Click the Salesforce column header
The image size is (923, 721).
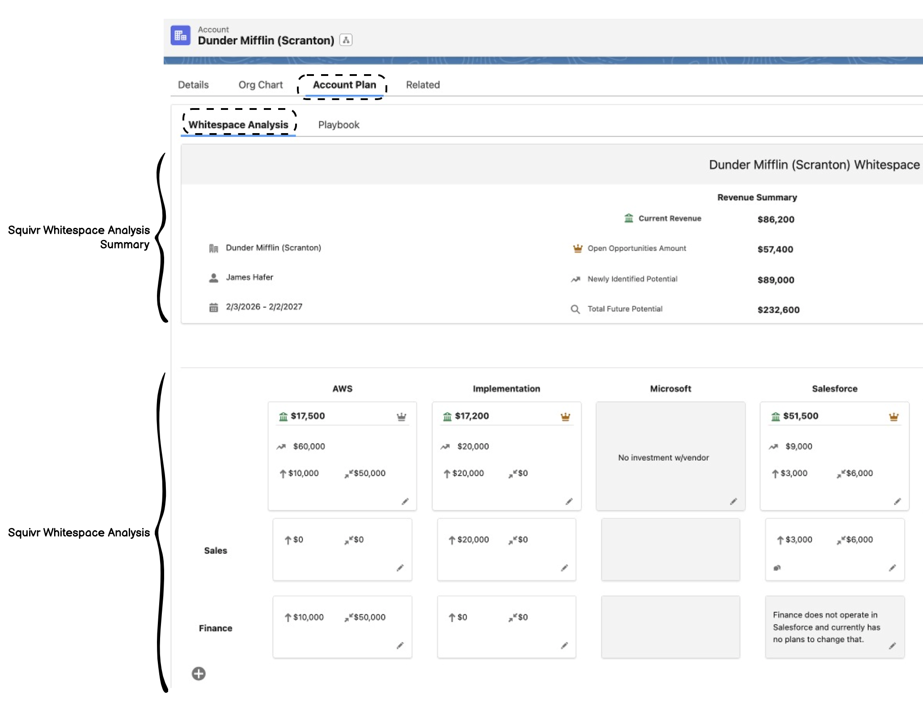tap(834, 389)
